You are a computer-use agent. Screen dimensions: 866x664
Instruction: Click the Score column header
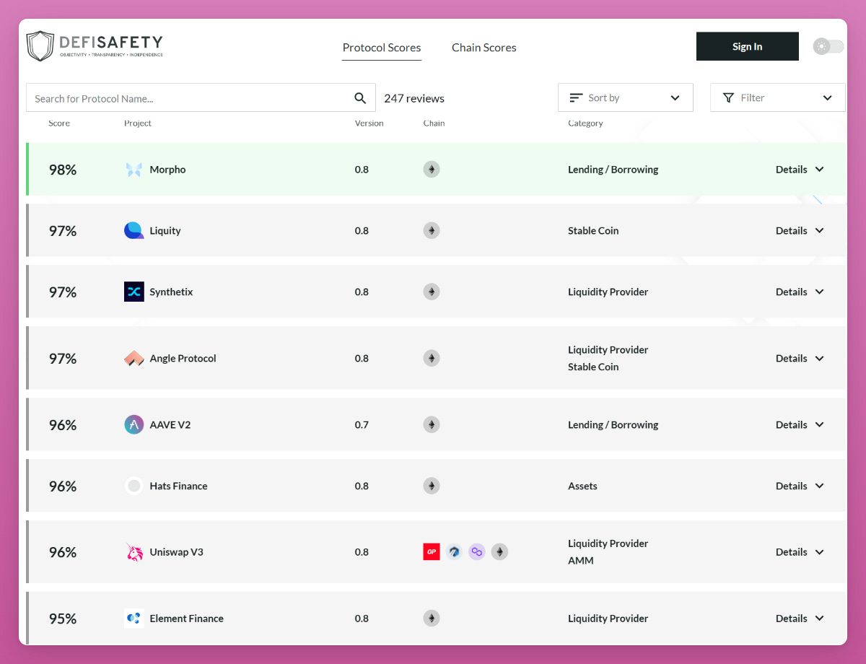[59, 123]
